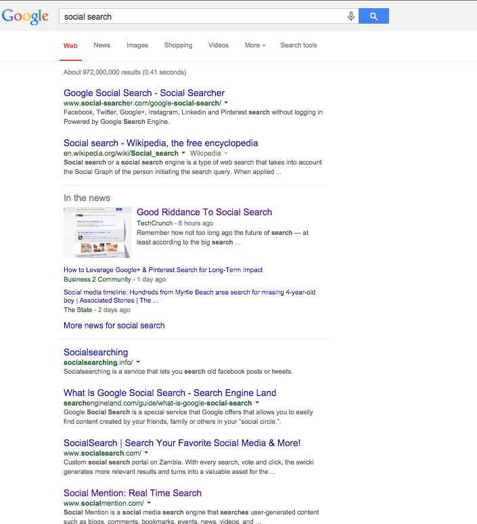Open Social search Wikipedia result
Screen dimensions: 477x524
pos(160,143)
